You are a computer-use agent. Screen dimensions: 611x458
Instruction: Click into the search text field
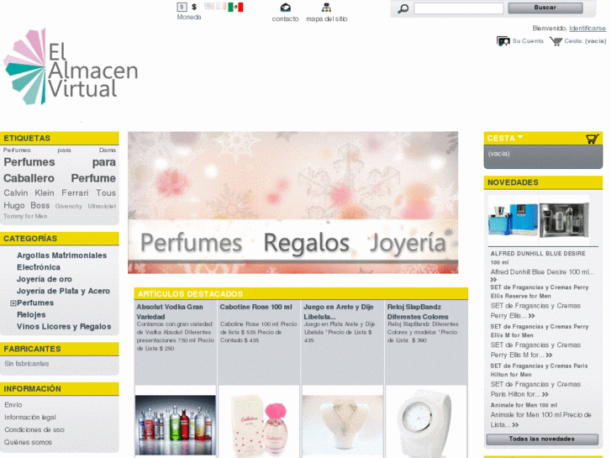coord(458,8)
